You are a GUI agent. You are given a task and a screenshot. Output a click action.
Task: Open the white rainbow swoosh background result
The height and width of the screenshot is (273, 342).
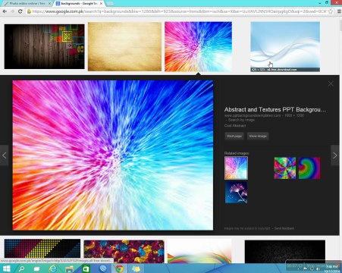coord(199,252)
